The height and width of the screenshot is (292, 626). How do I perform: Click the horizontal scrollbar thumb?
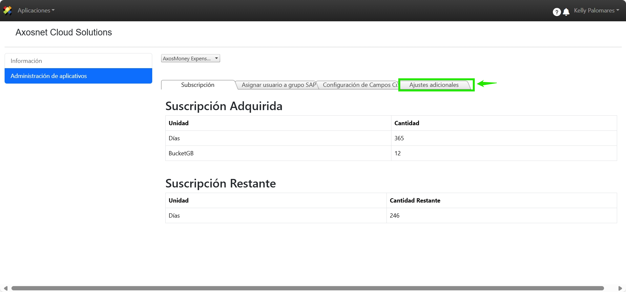(x=308, y=288)
